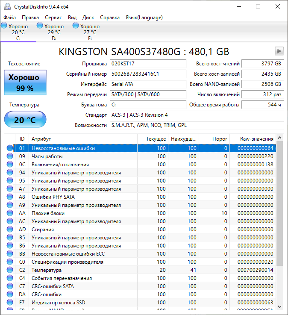Select raw value 000700290014 of Температура

pyautogui.click(x=255, y=270)
